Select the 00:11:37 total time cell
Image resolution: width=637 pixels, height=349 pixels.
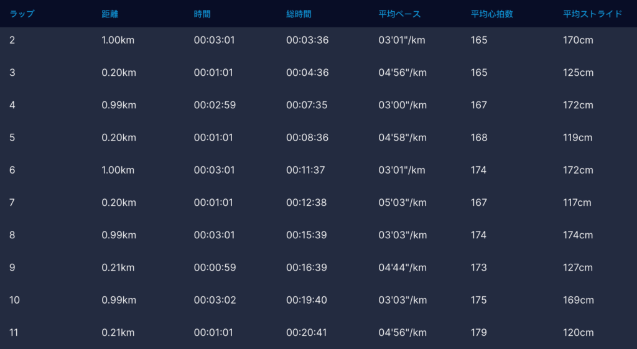[305, 170]
